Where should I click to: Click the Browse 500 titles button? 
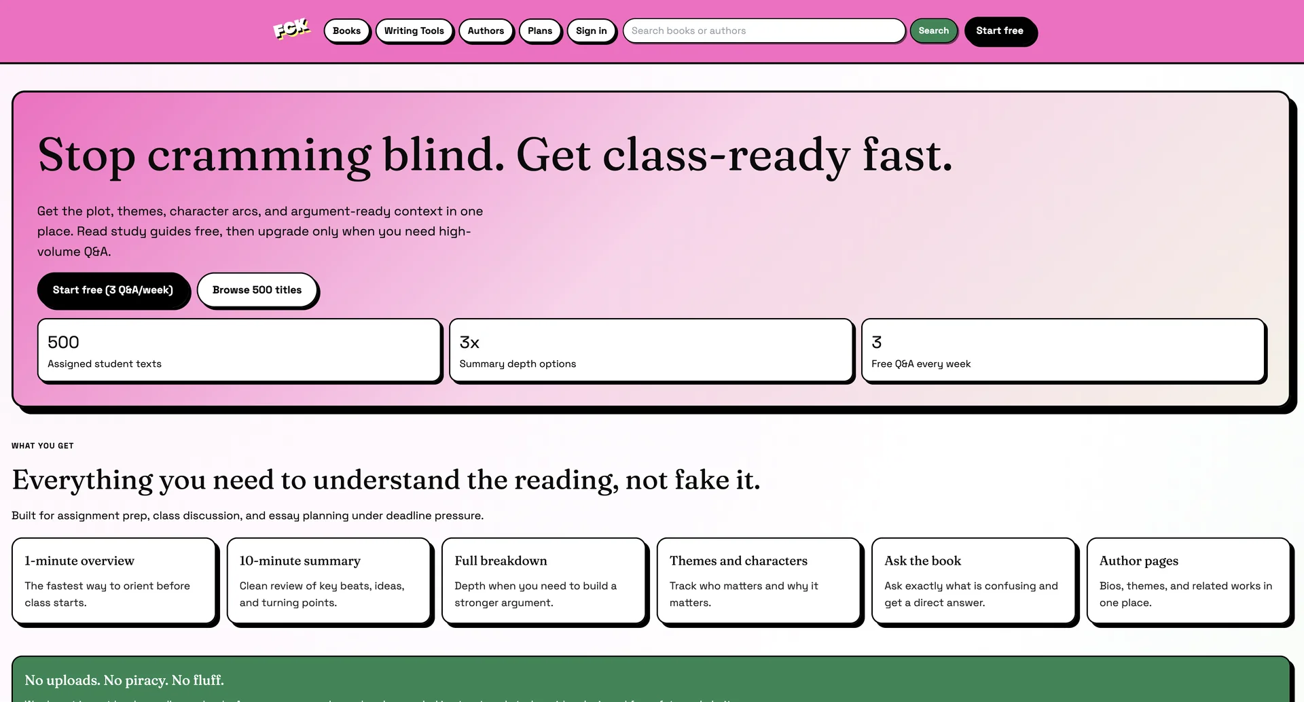point(257,290)
